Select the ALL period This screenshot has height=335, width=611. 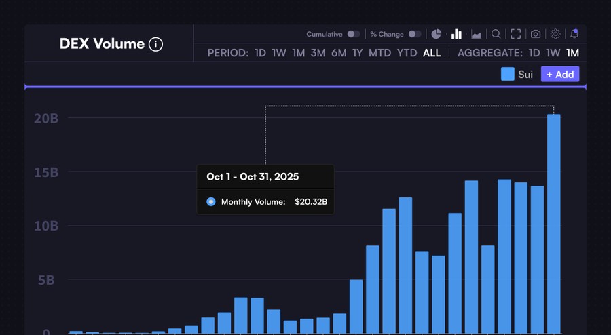[432, 53]
